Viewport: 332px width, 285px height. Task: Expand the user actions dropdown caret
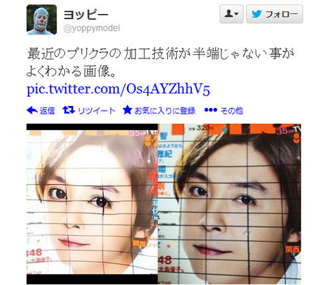point(236,14)
